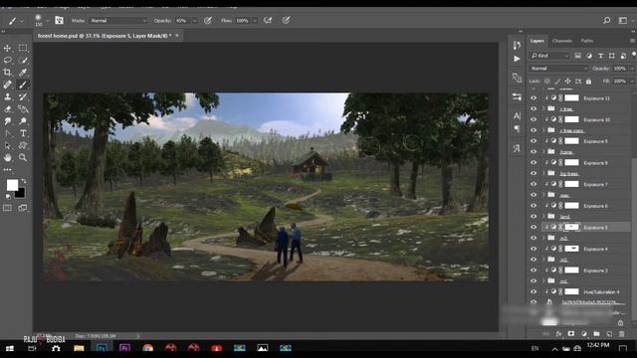Hide the Exposure 8 layer
This screenshot has height=358, width=637.
pos(533,163)
